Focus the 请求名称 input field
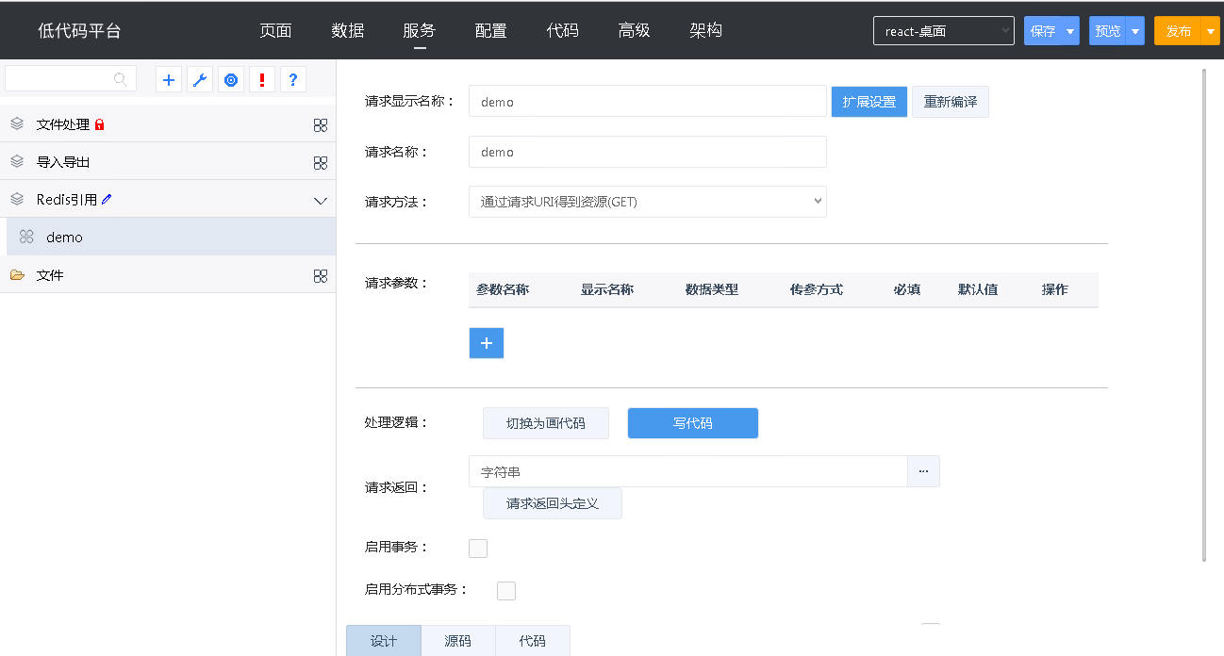1224x656 pixels. (648, 152)
